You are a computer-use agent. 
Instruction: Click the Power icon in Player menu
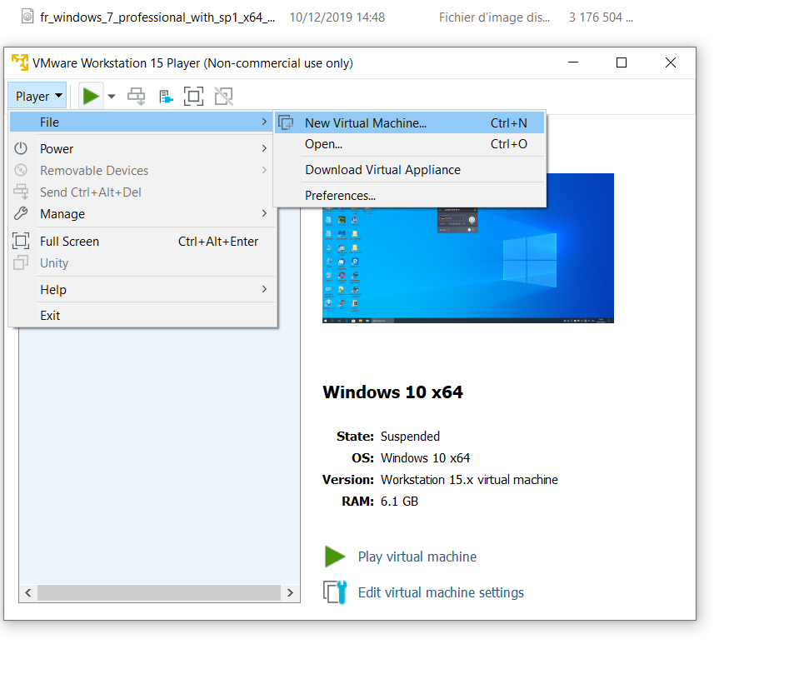click(21, 148)
